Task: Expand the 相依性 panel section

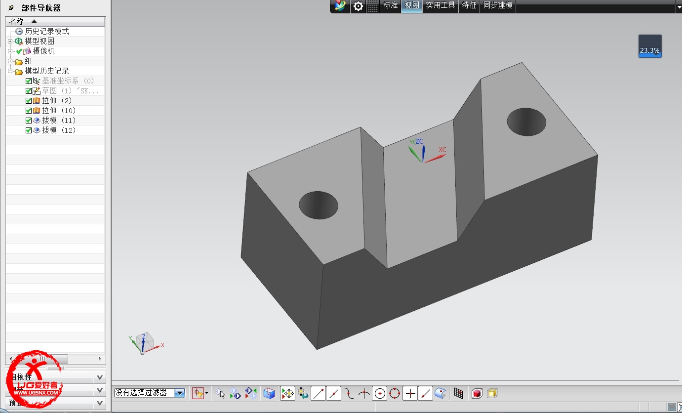Action: 100,377
